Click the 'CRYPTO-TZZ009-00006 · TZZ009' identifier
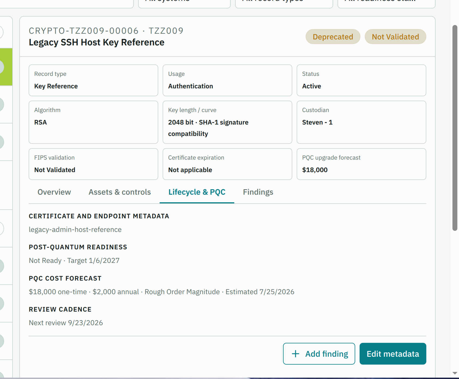The image size is (459, 379). (x=106, y=31)
